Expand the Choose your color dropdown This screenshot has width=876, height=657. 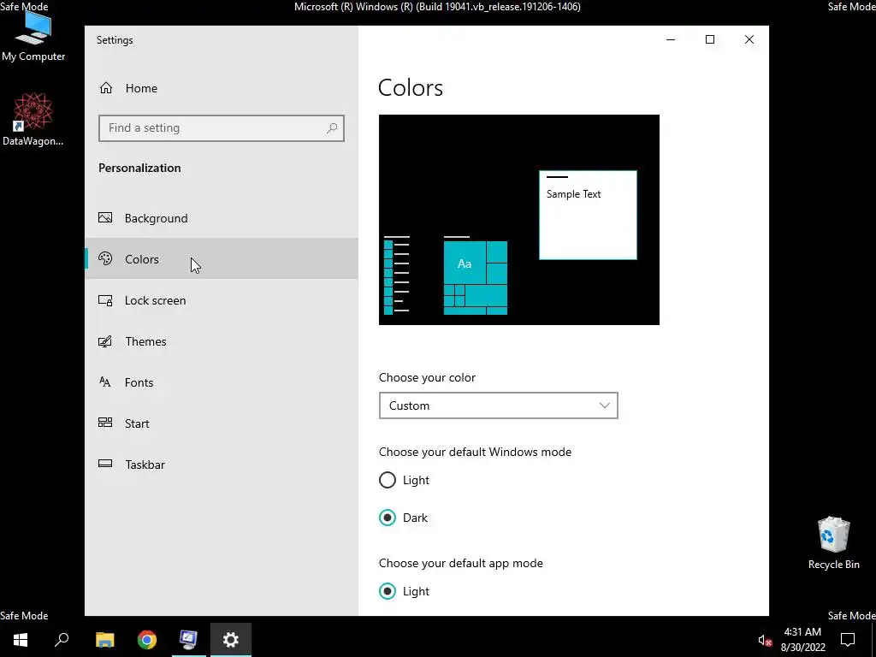click(499, 405)
